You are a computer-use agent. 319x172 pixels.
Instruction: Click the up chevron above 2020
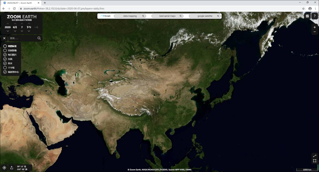point(8,23)
